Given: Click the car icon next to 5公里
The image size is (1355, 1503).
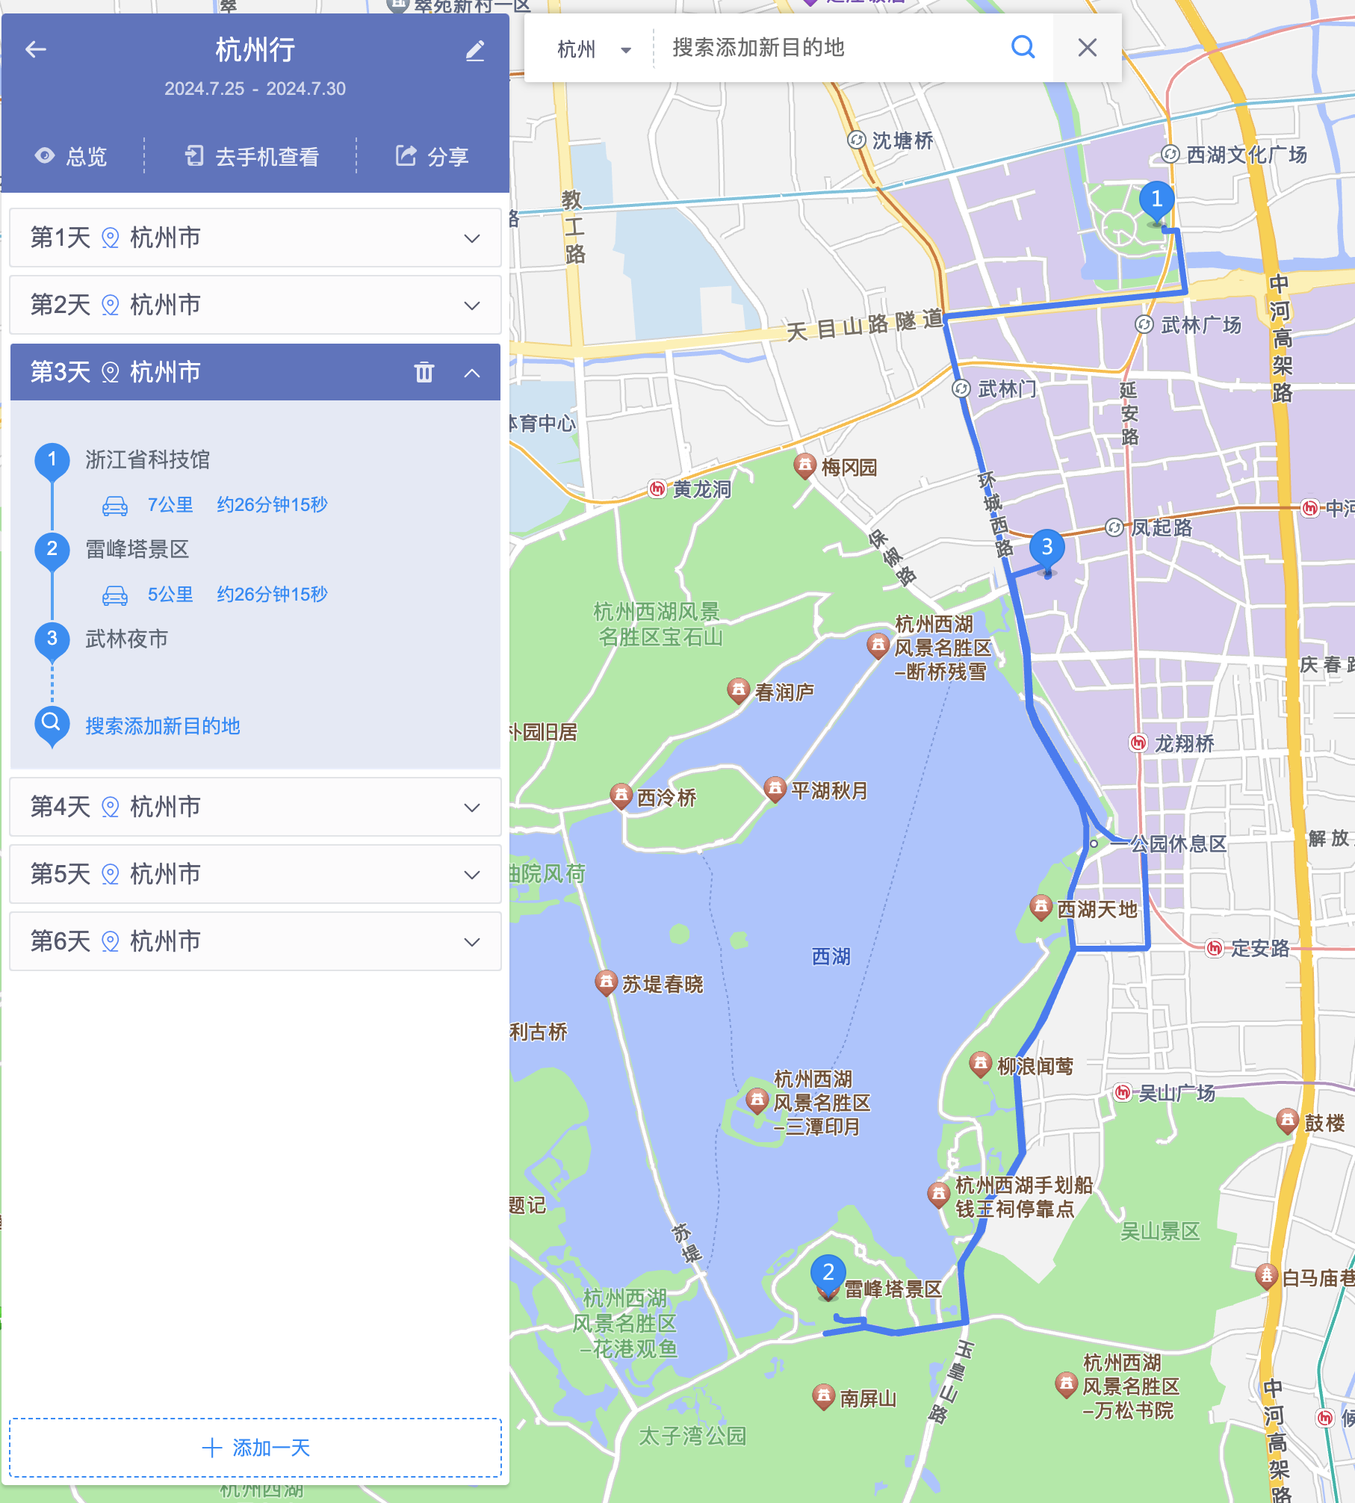Looking at the screenshot, I should (x=115, y=595).
